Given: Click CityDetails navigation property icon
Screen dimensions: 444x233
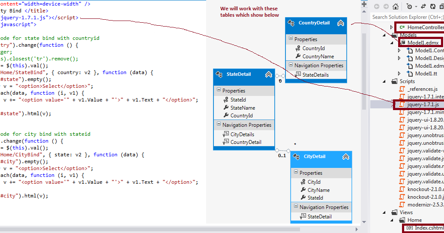Looking at the screenshot, I should tap(226, 134).
